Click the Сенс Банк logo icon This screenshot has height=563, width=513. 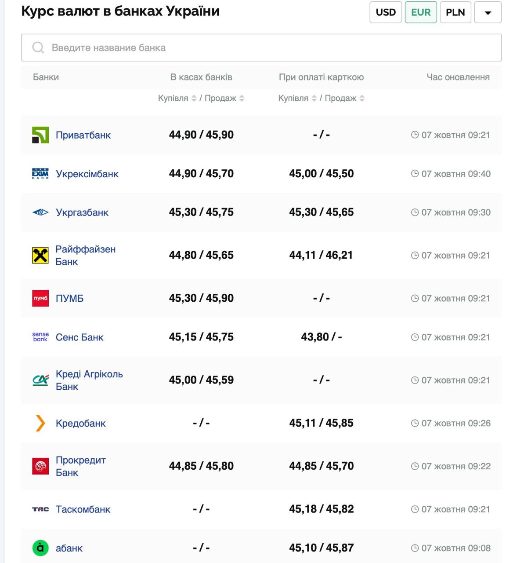tap(40, 337)
